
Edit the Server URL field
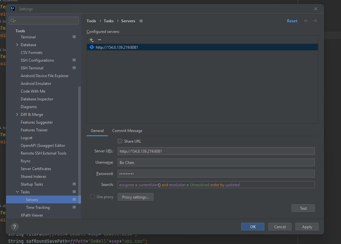click(216, 151)
